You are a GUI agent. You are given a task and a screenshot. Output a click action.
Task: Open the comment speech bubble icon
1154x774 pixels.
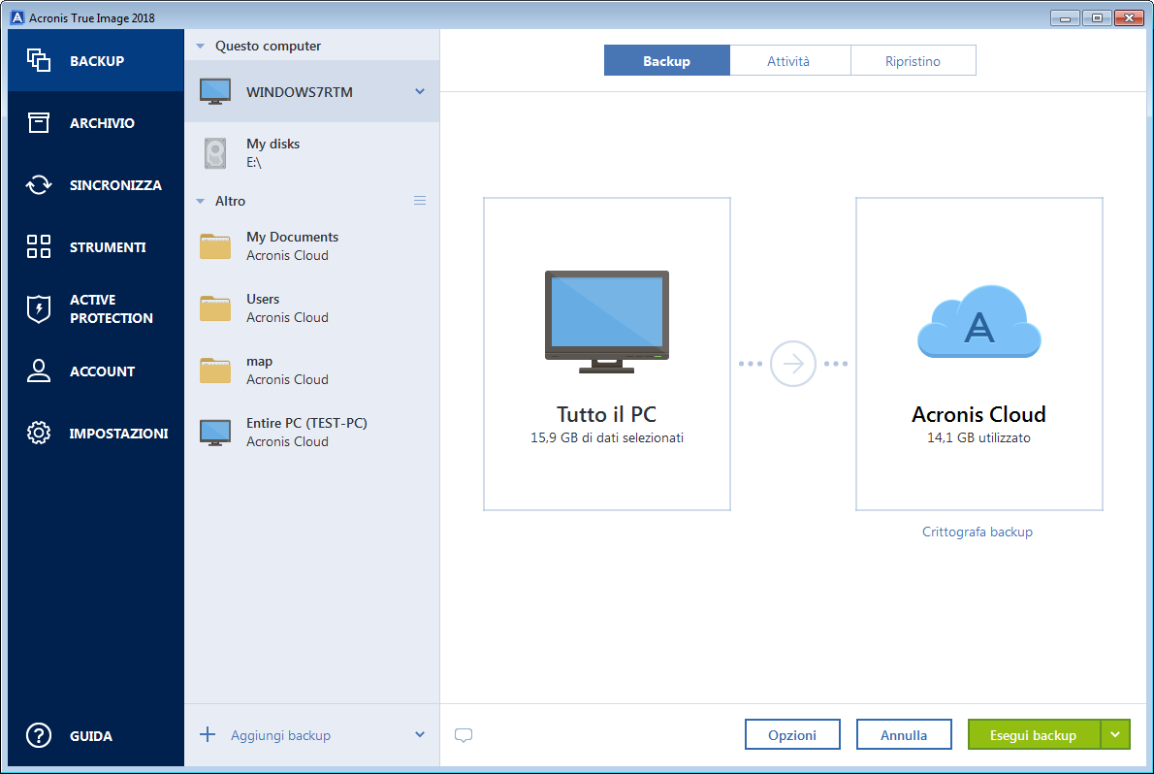(464, 735)
